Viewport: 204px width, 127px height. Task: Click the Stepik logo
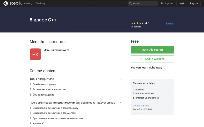pyautogui.click(x=13, y=3)
